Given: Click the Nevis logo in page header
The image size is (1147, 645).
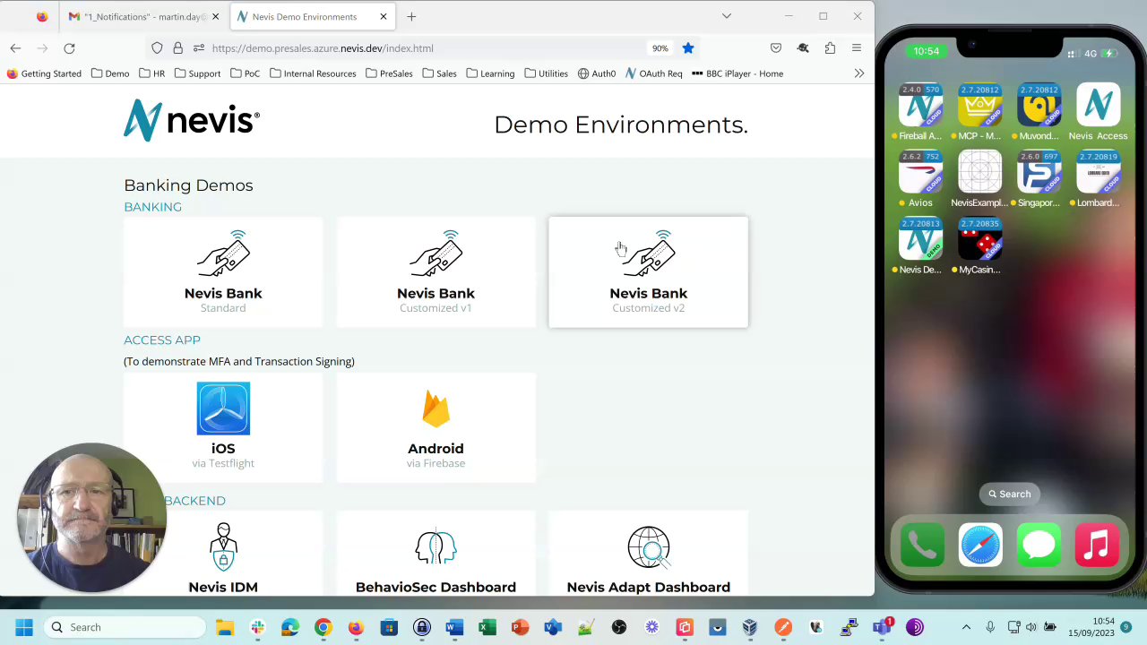Looking at the screenshot, I should coord(192,120).
